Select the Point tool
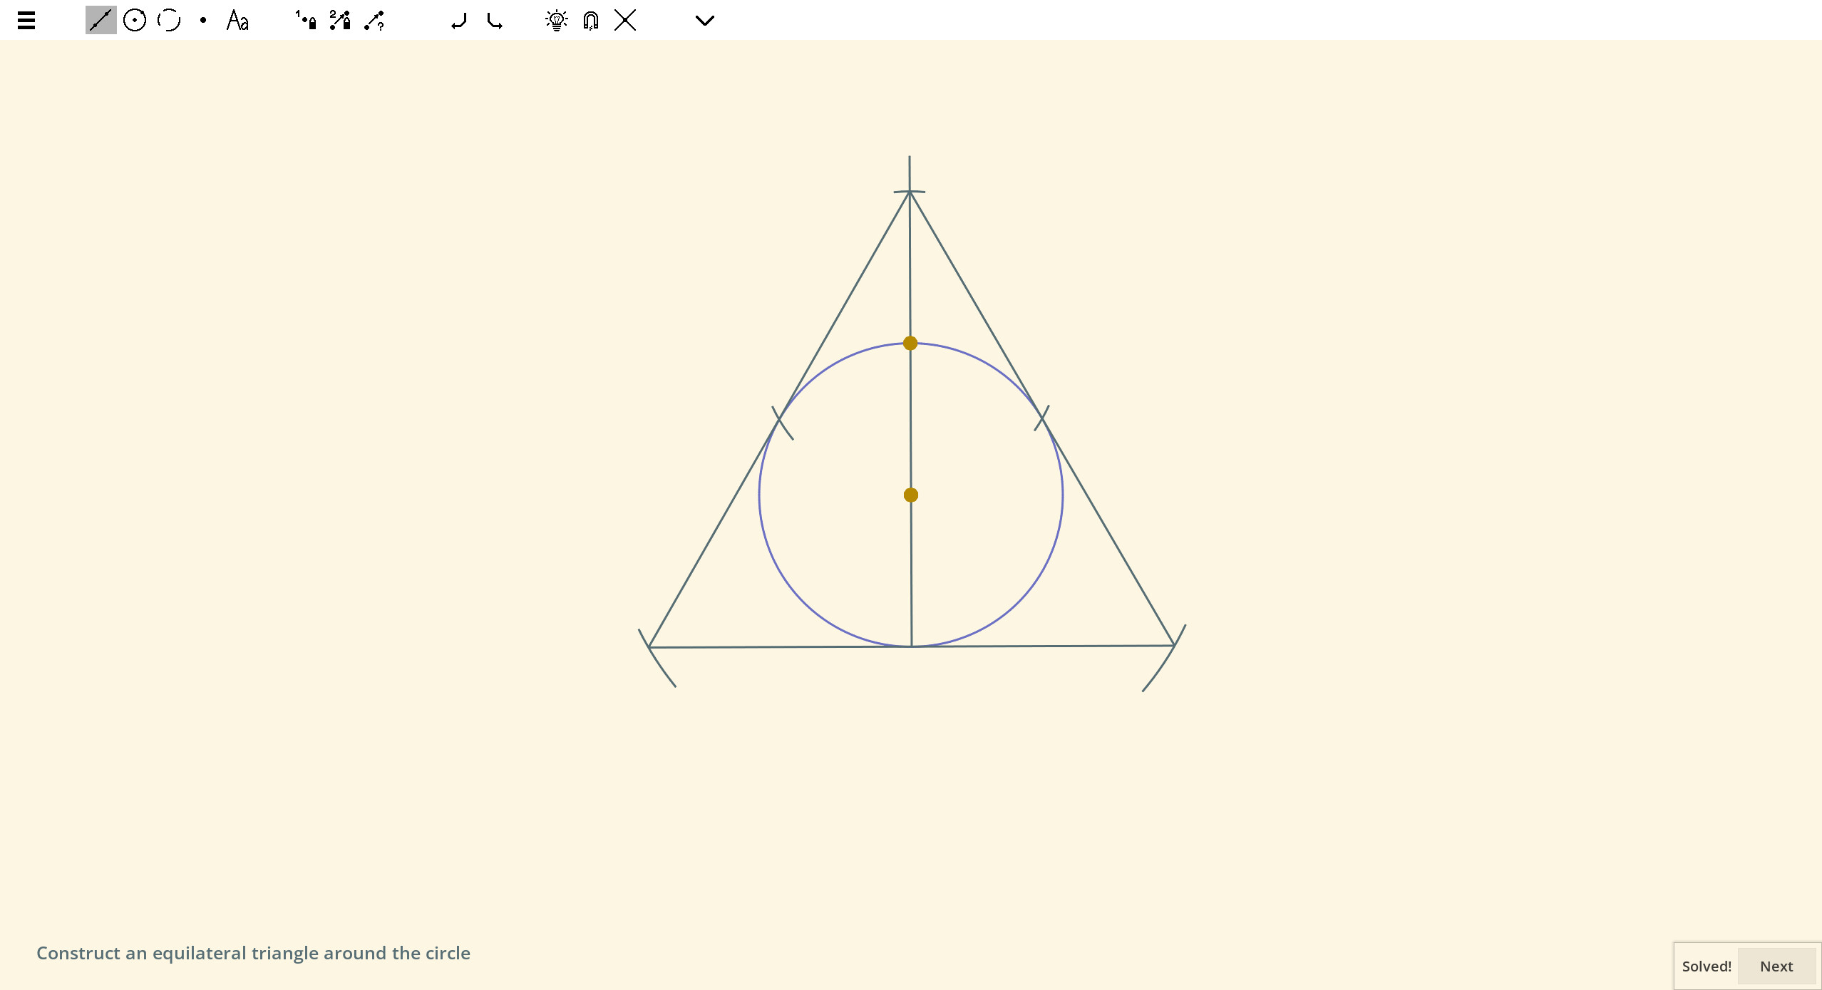Screen dimensions: 1822x990 coord(202,20)
